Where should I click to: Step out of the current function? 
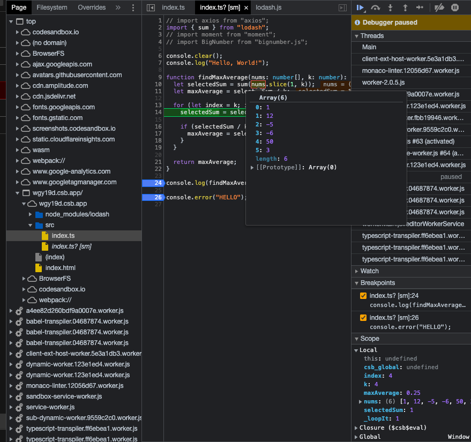click(x=406, y=8)
